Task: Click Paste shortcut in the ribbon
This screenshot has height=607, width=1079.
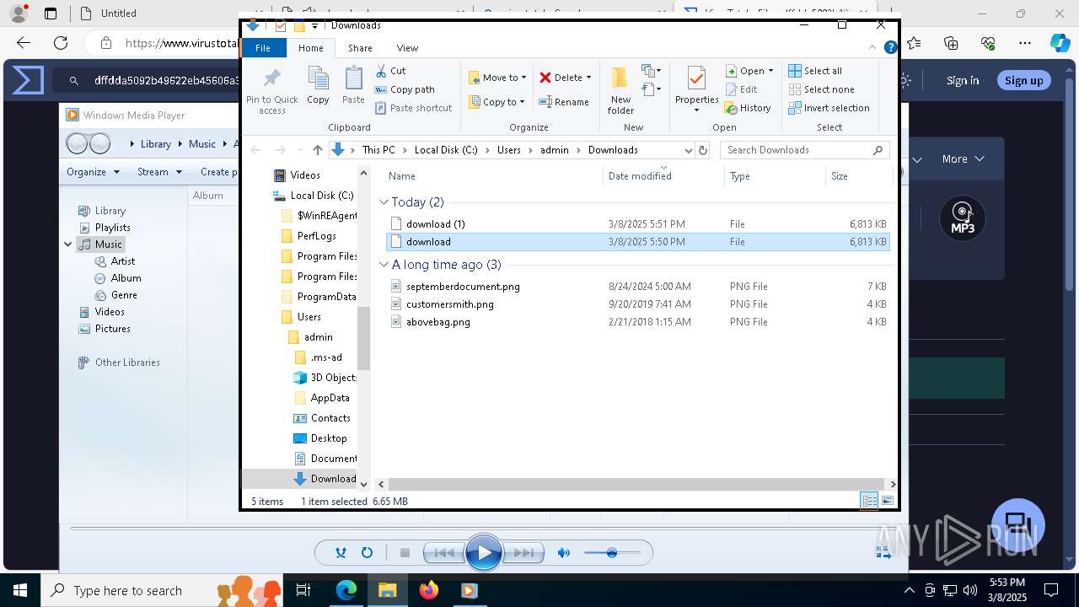Action: tap(413, 108)
